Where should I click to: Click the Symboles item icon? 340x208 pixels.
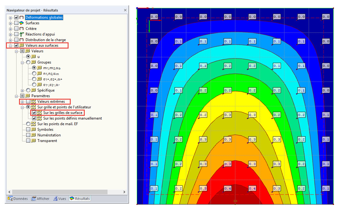click(33, 129)
